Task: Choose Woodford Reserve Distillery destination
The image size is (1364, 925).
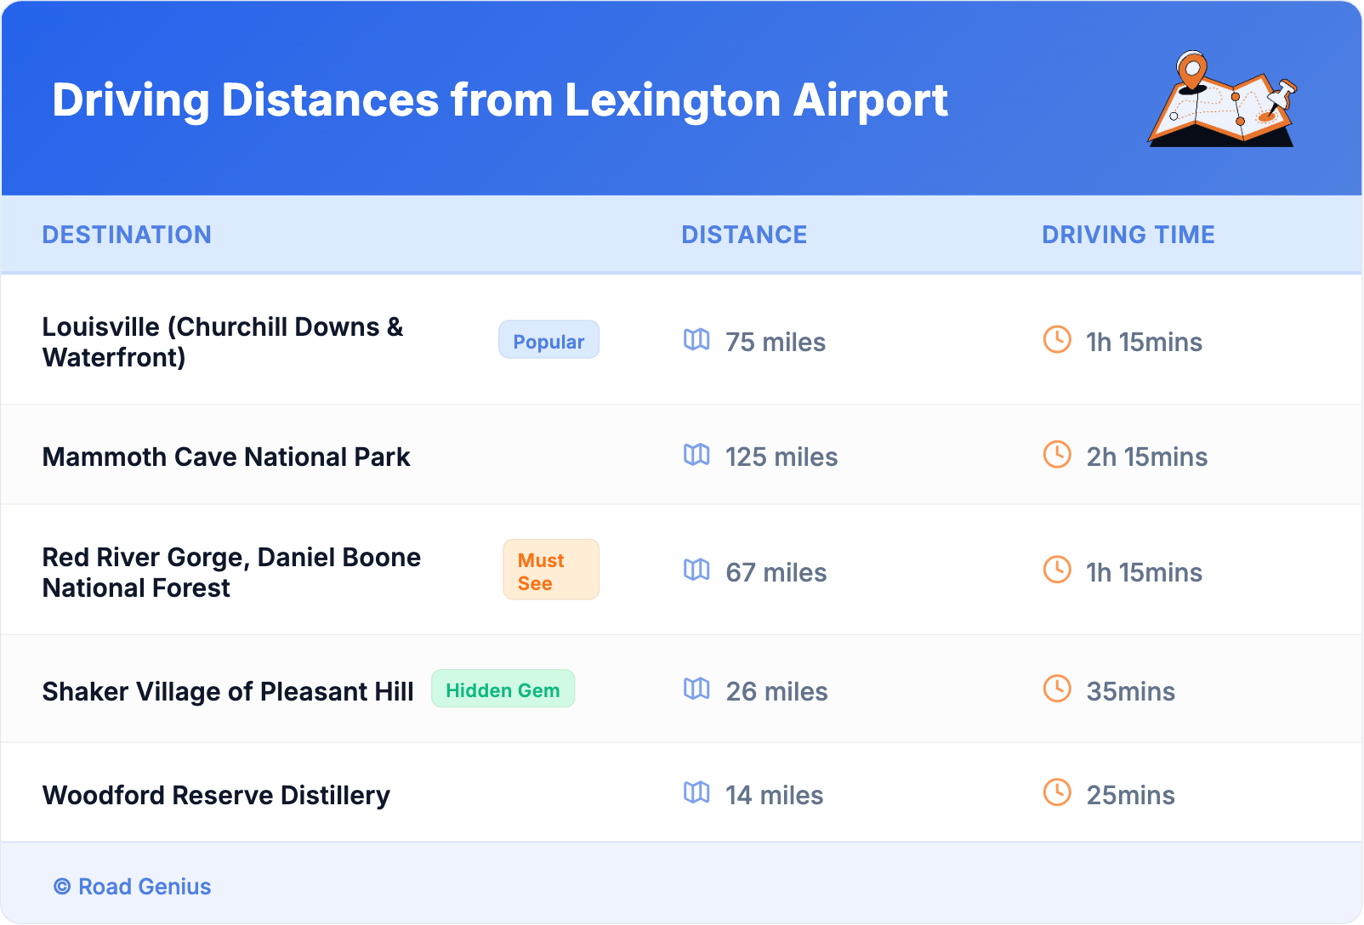Action: pyautogui.click(x=216, y=796)
